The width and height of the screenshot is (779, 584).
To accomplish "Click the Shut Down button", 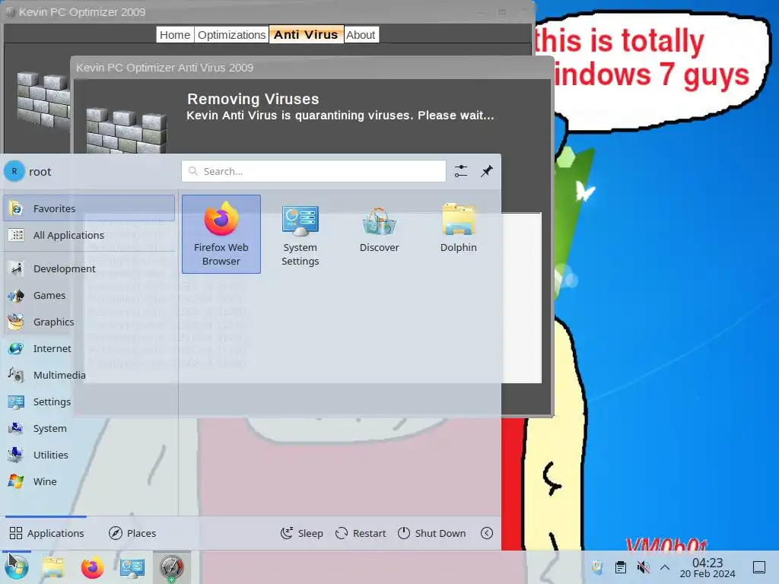I will click(432, 533).
